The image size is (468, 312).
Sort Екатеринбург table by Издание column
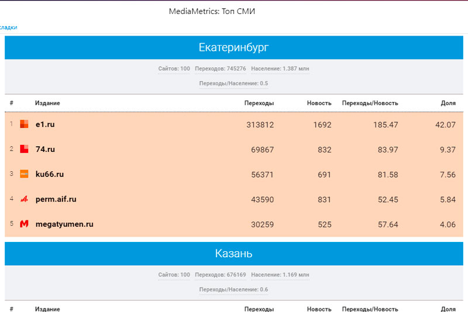tap(47, 103)
